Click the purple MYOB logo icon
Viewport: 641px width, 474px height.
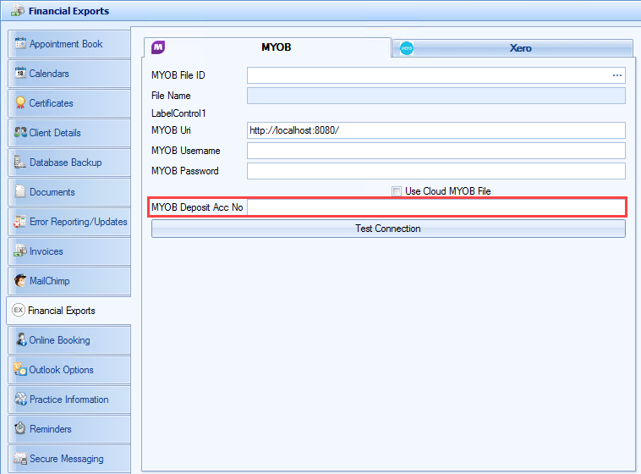click(158, 47)
